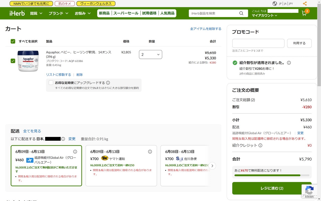Expand the お悩み menu

coord(83,13)
